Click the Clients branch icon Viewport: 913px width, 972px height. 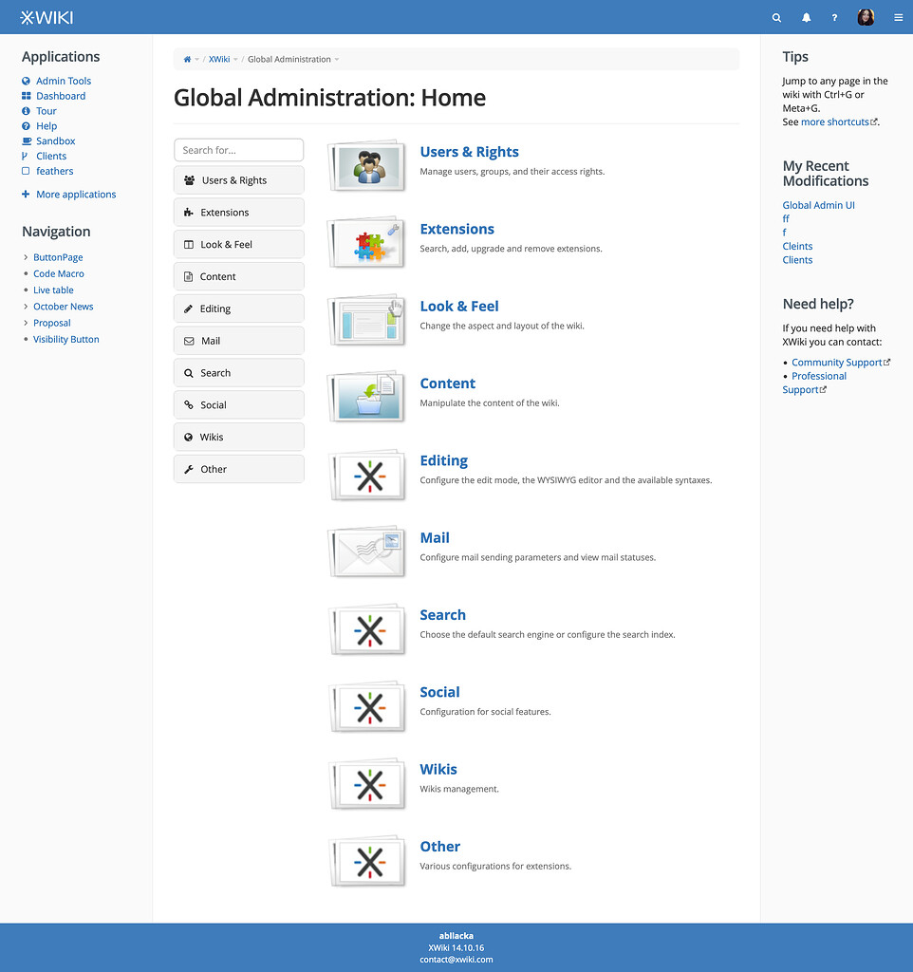click(x=25, y=157)
